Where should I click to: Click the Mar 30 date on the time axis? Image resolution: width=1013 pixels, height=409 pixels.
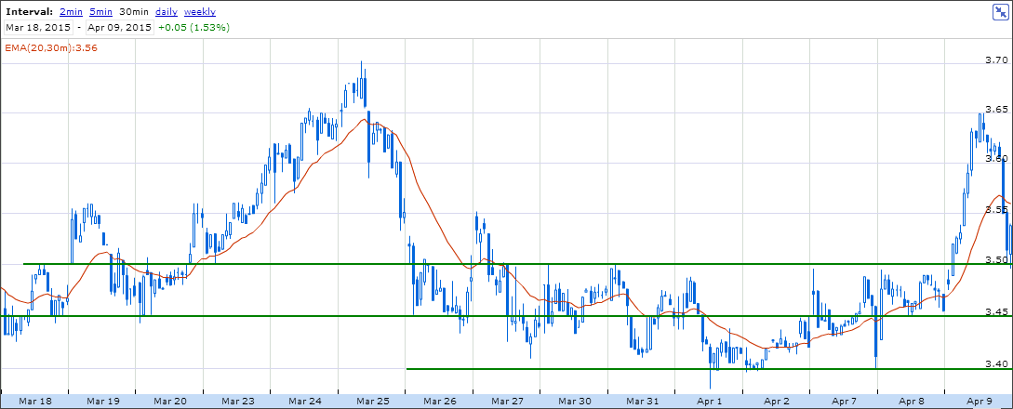[x=575, y=402]
